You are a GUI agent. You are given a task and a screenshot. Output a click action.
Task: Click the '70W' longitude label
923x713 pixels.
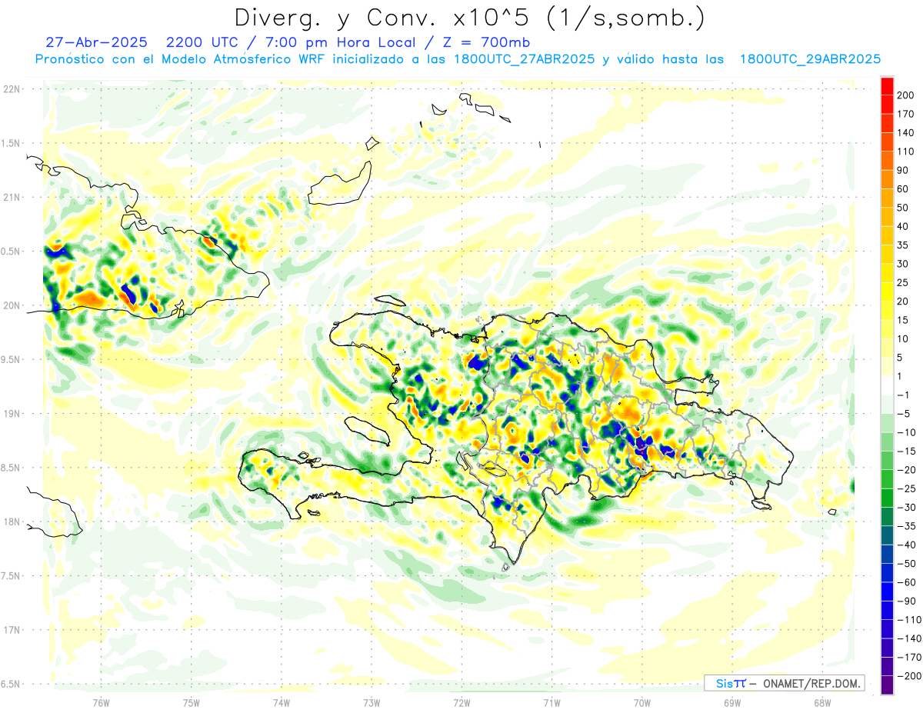(642, 701)
